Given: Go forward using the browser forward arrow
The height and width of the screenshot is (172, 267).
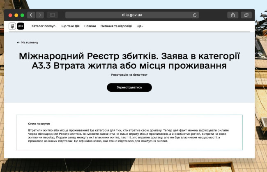Looking at the screenshot, I should (40, 15).
